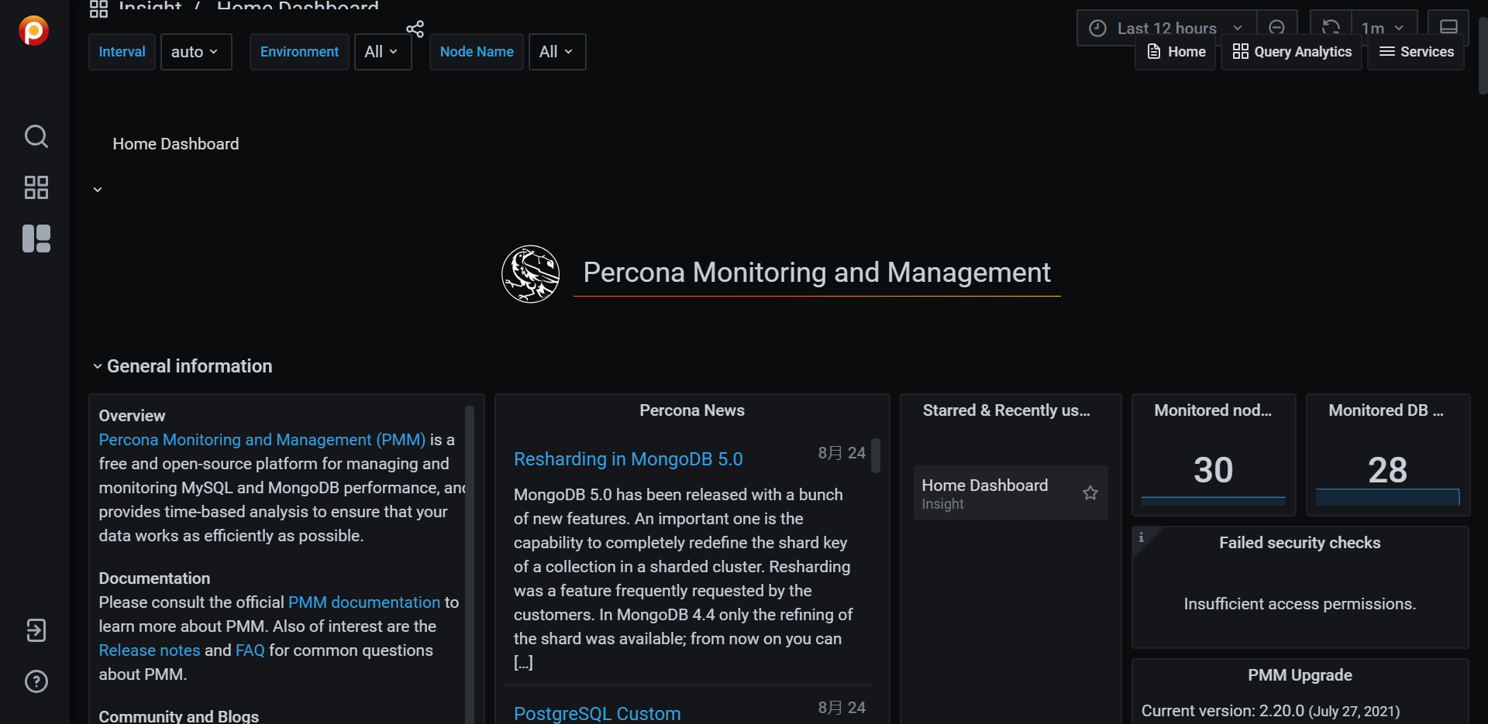Open the search dashboards icon
This screenshot has width=1488, height=724.
point(36,136)
